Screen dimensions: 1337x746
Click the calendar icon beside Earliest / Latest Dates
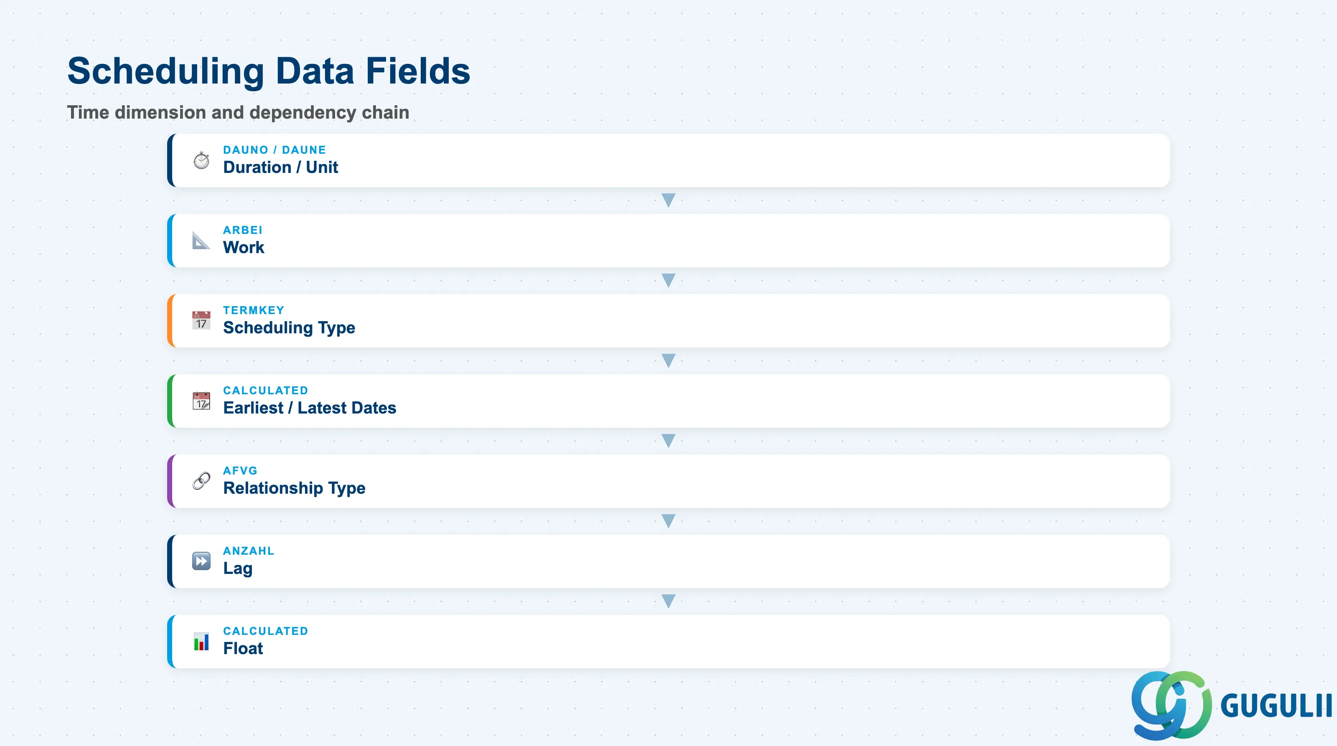point(201,401)
